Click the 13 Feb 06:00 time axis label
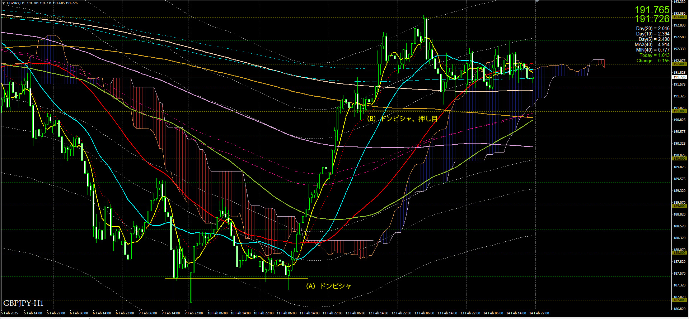The height and width of the screenshot is (319, 689). [424, 313]
